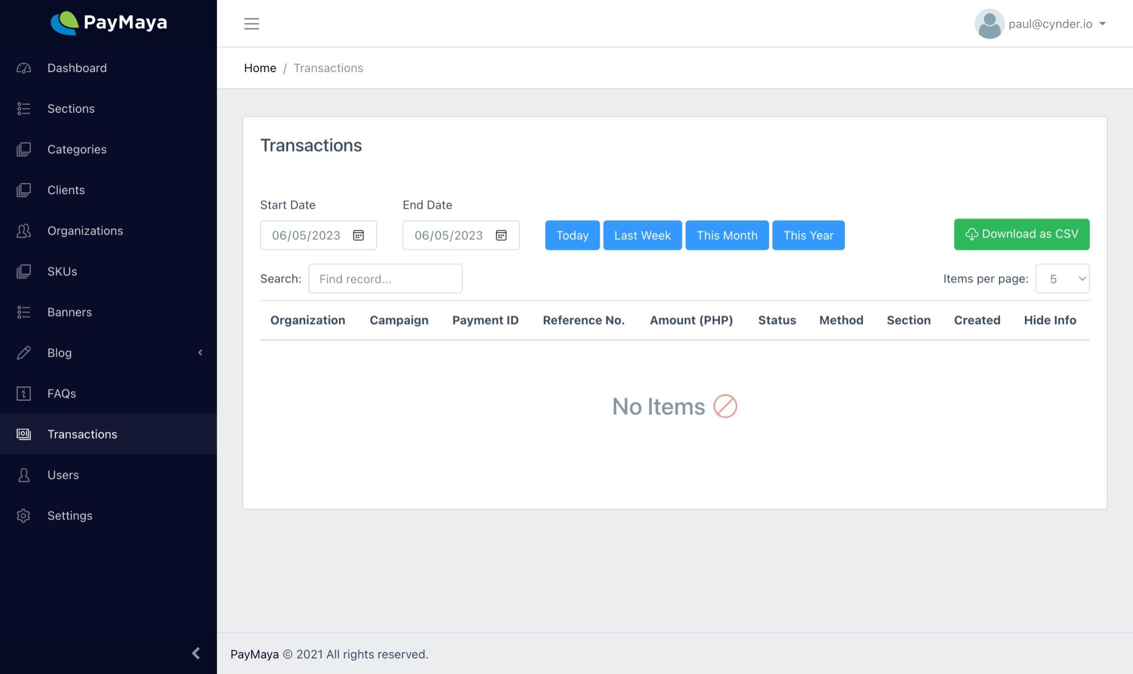Toggle the sidebar with hamburger icon

[252, 23]
